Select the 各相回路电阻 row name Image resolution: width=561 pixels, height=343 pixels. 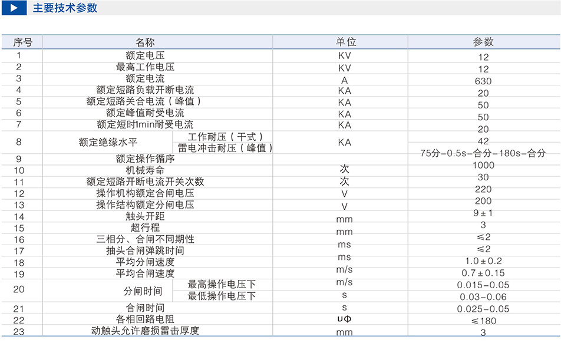[x=145, y=319]
